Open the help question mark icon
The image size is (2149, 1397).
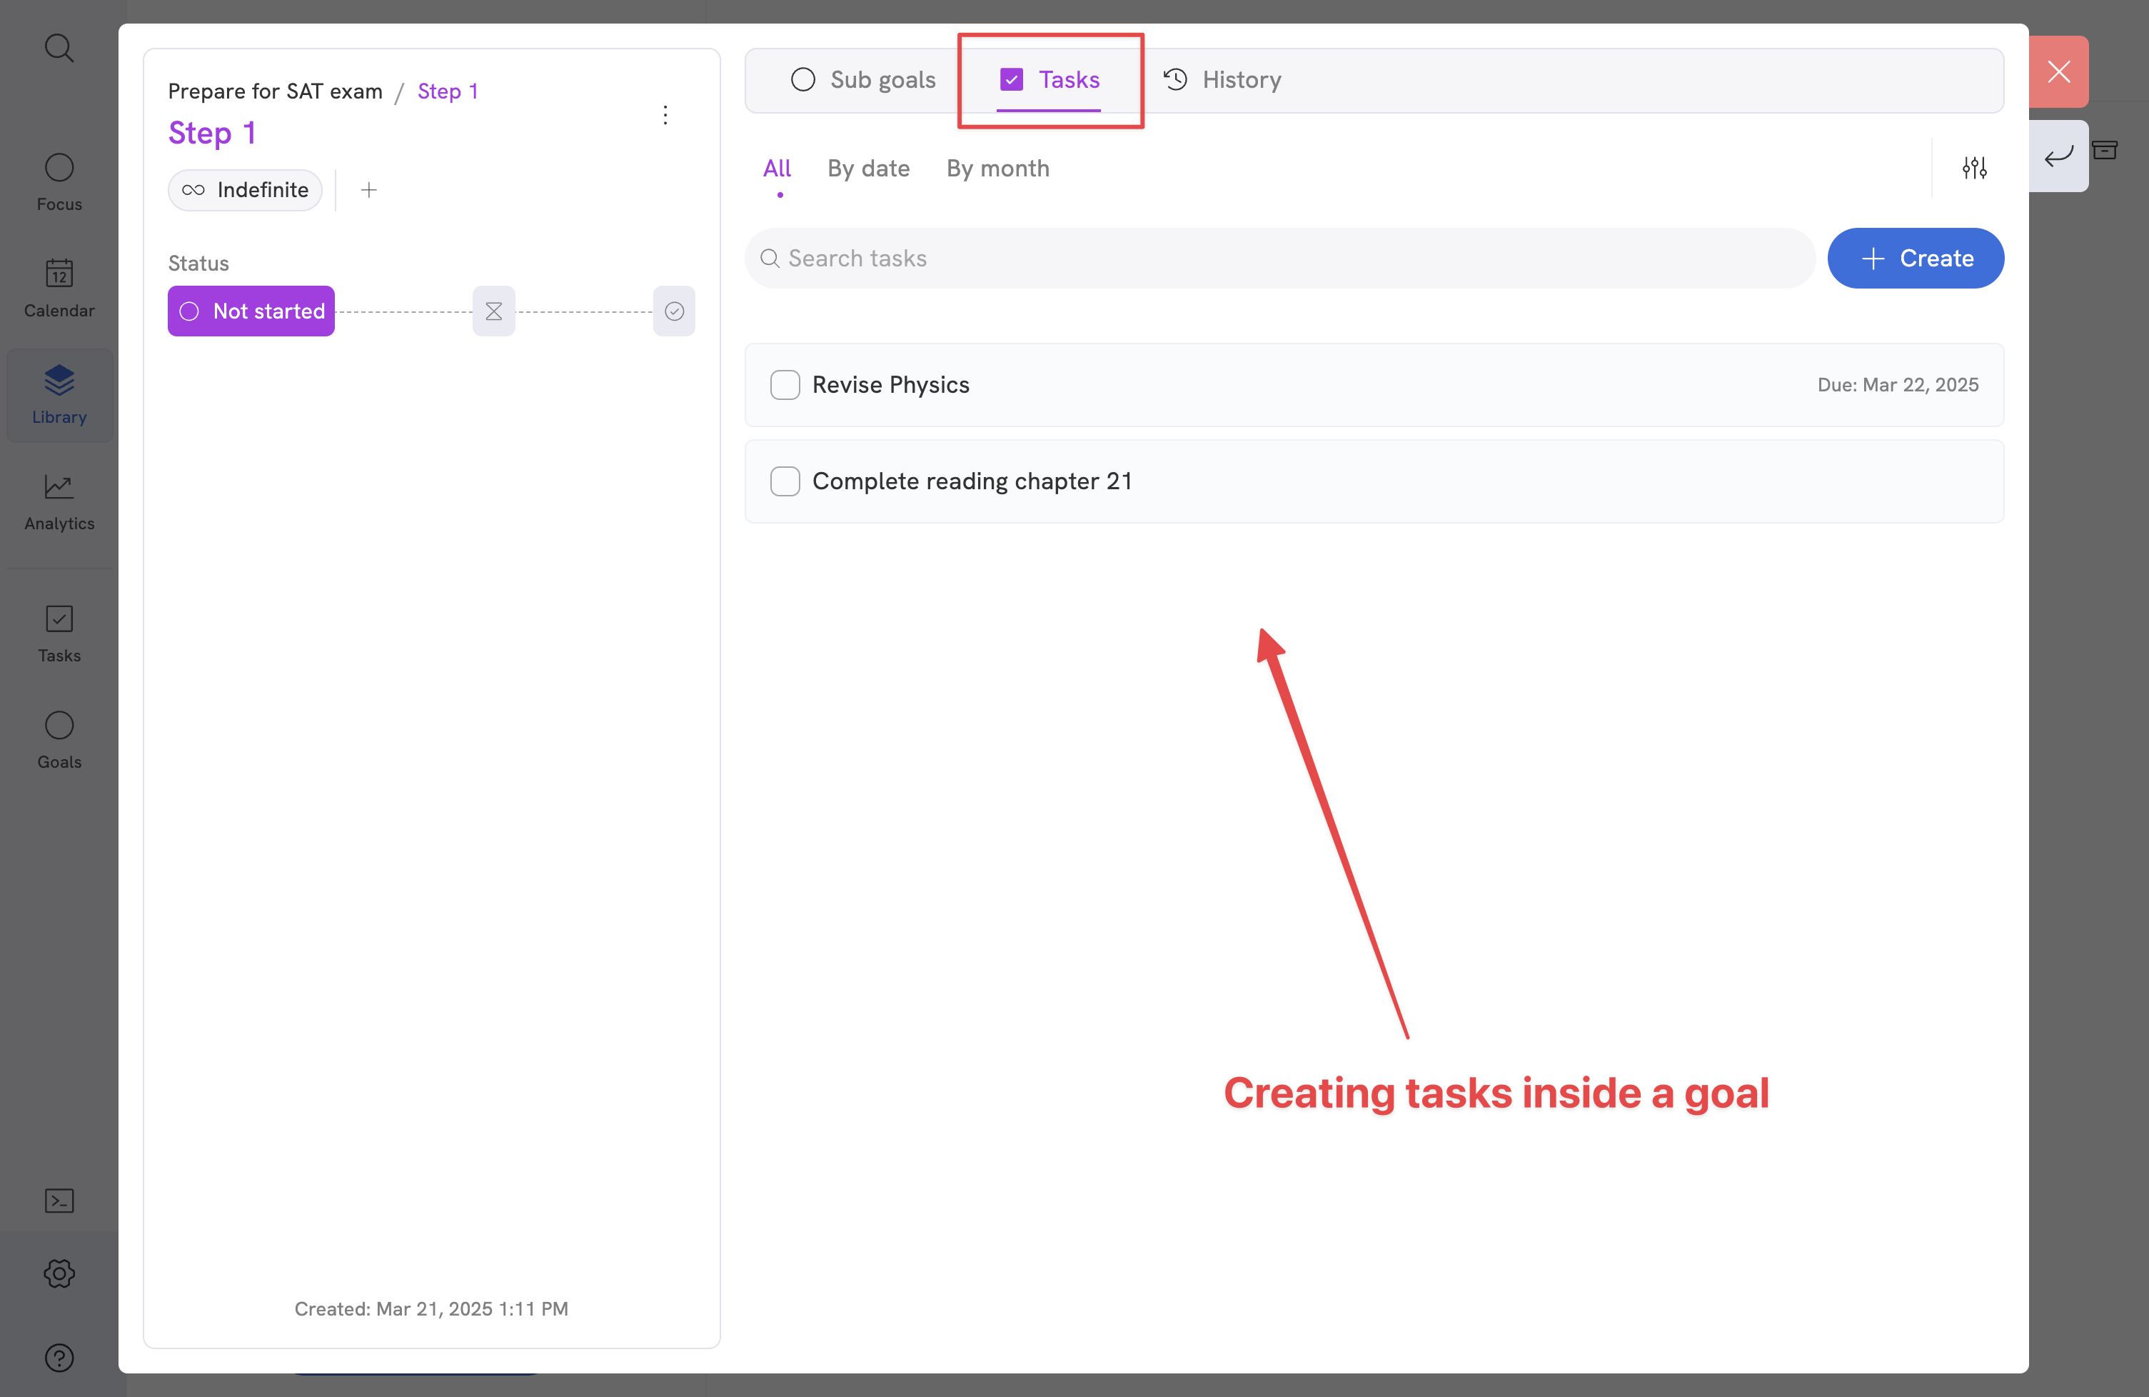coord(59,1357)
